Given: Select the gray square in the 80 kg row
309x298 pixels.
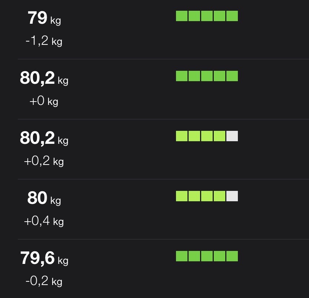Looking at the screenshot, I should [232, 196].
